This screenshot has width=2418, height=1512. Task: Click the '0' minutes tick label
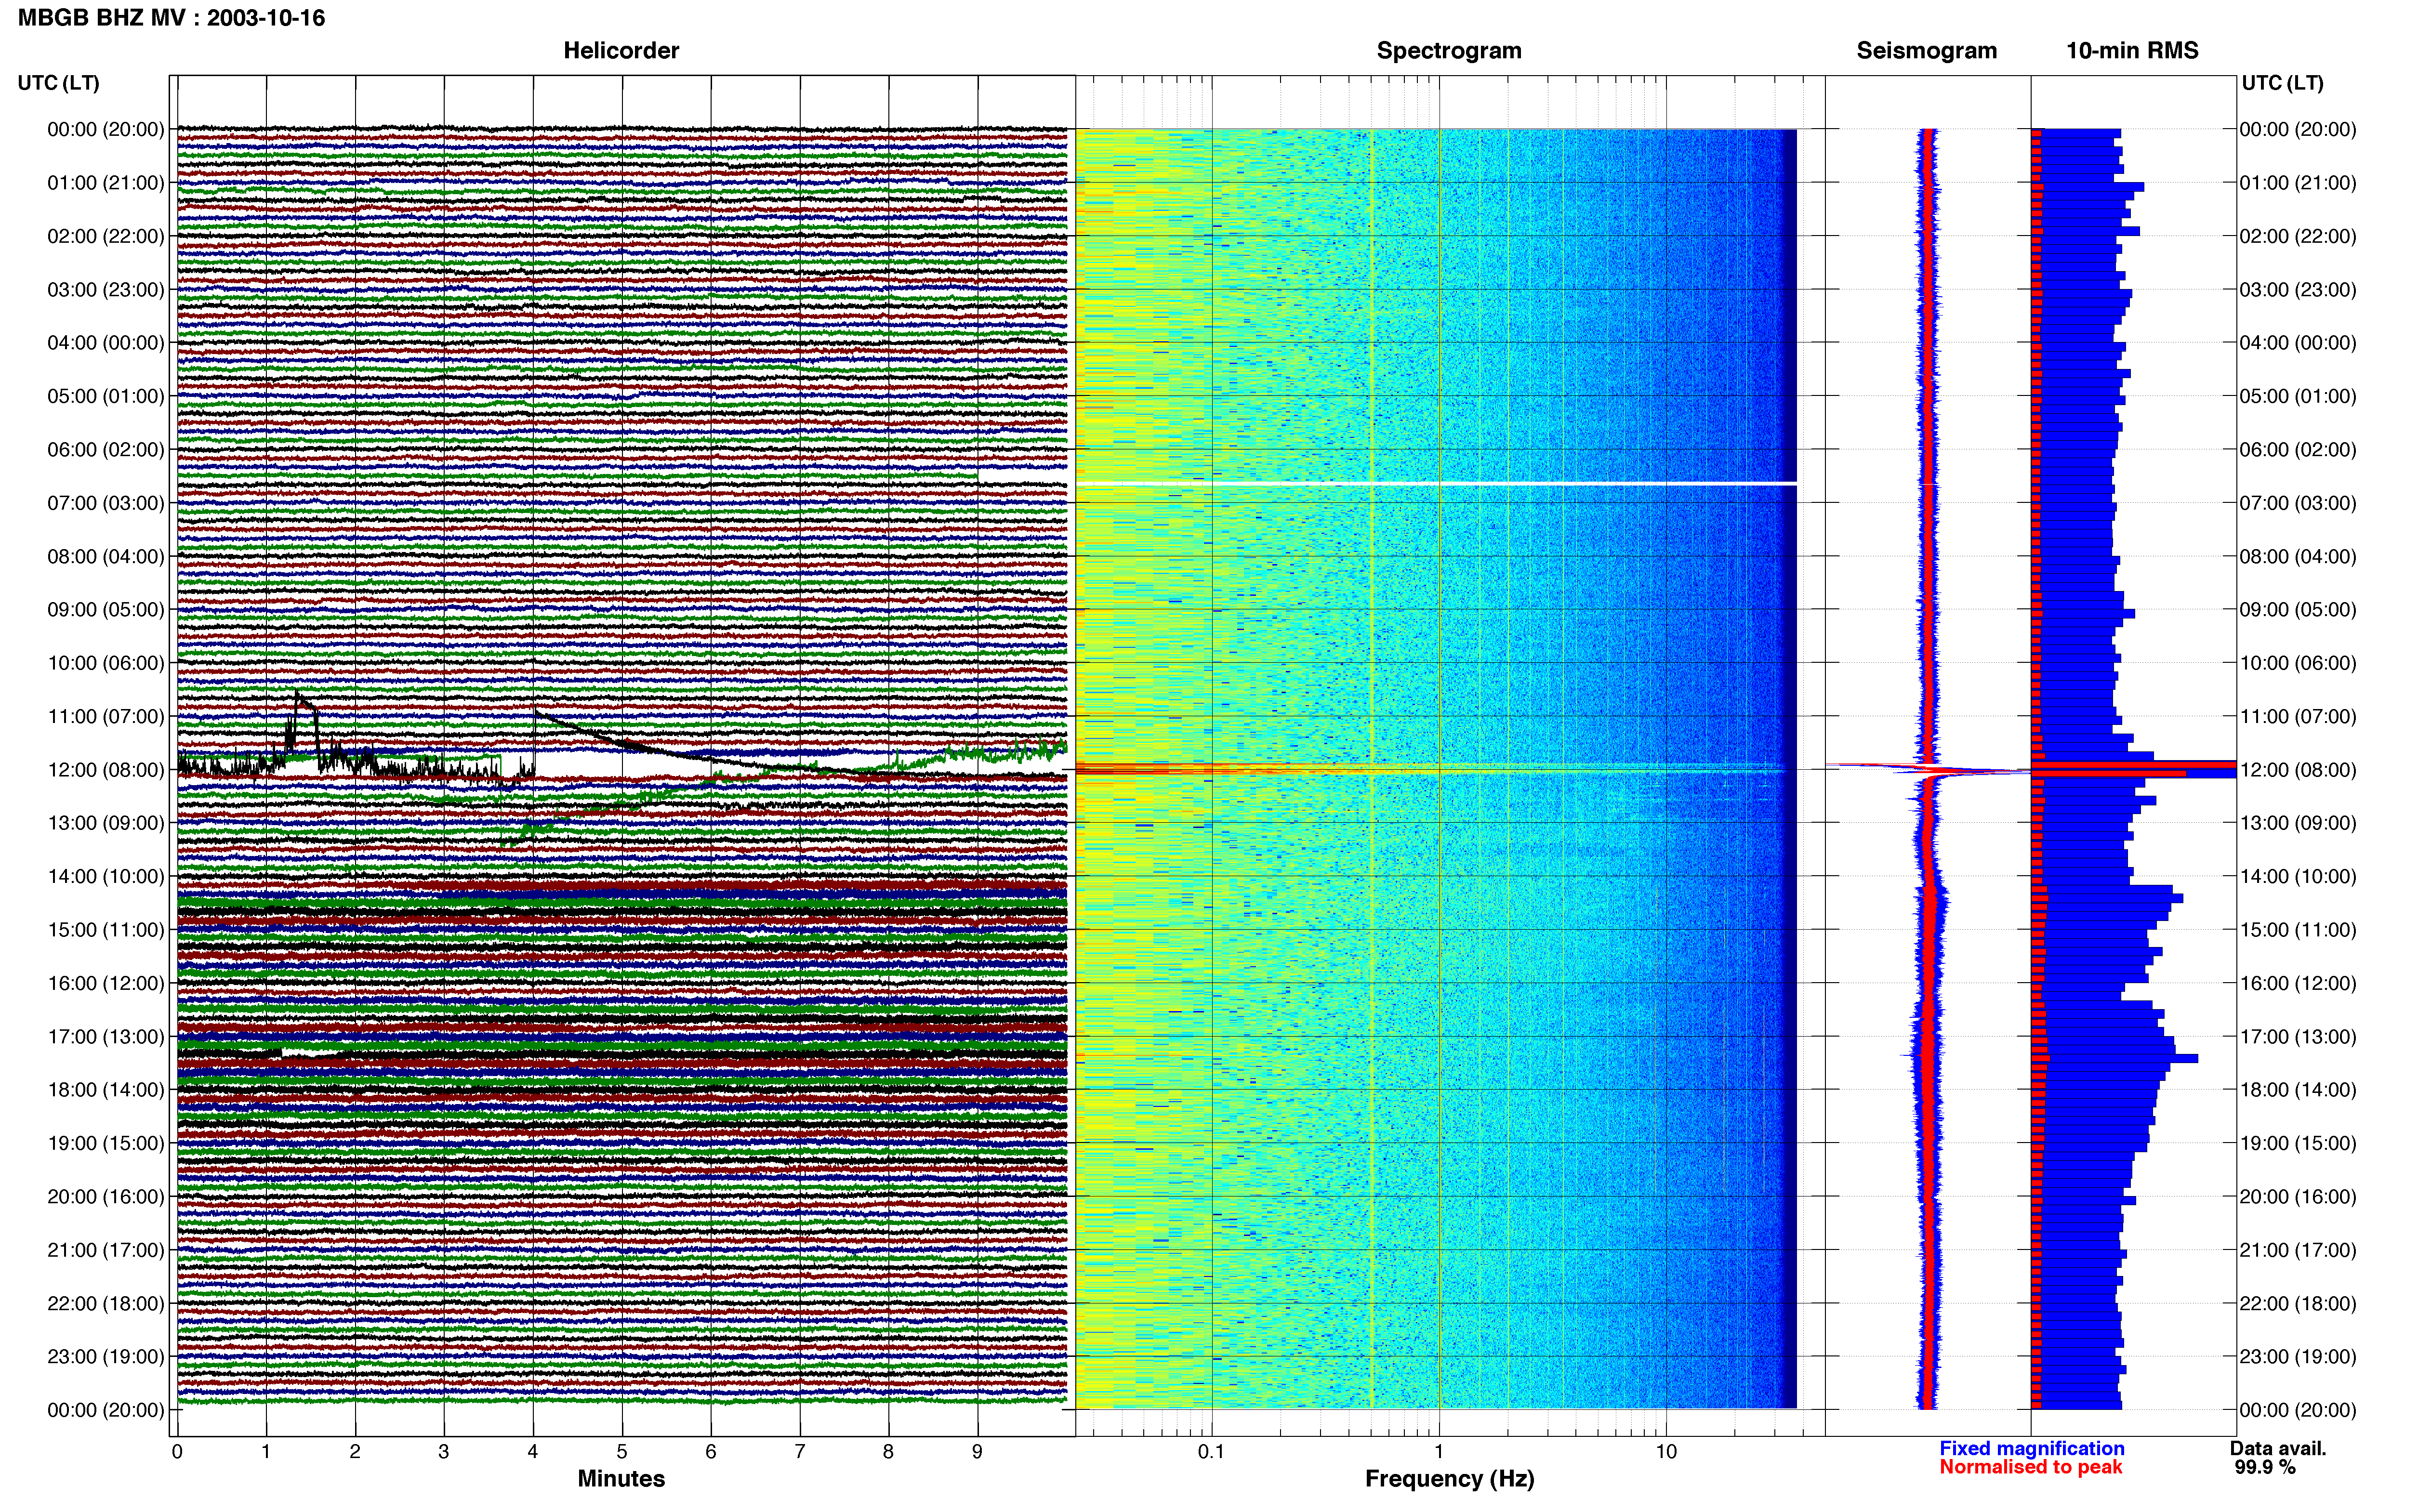pyautogui.click(x=177, y=1452)
